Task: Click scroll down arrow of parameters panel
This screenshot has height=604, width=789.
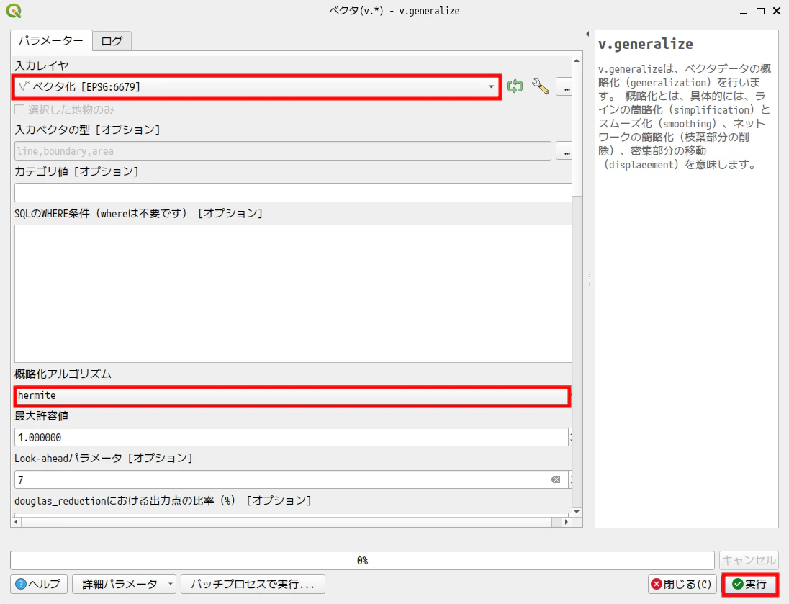Action: [x=577, y=511]
